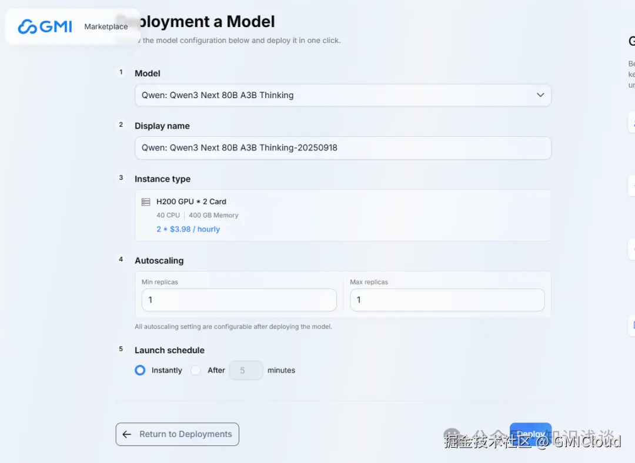This screenshot has width=635, height=463.
Task: Click the step 3 number badge
Action: (x=121, y=177)
